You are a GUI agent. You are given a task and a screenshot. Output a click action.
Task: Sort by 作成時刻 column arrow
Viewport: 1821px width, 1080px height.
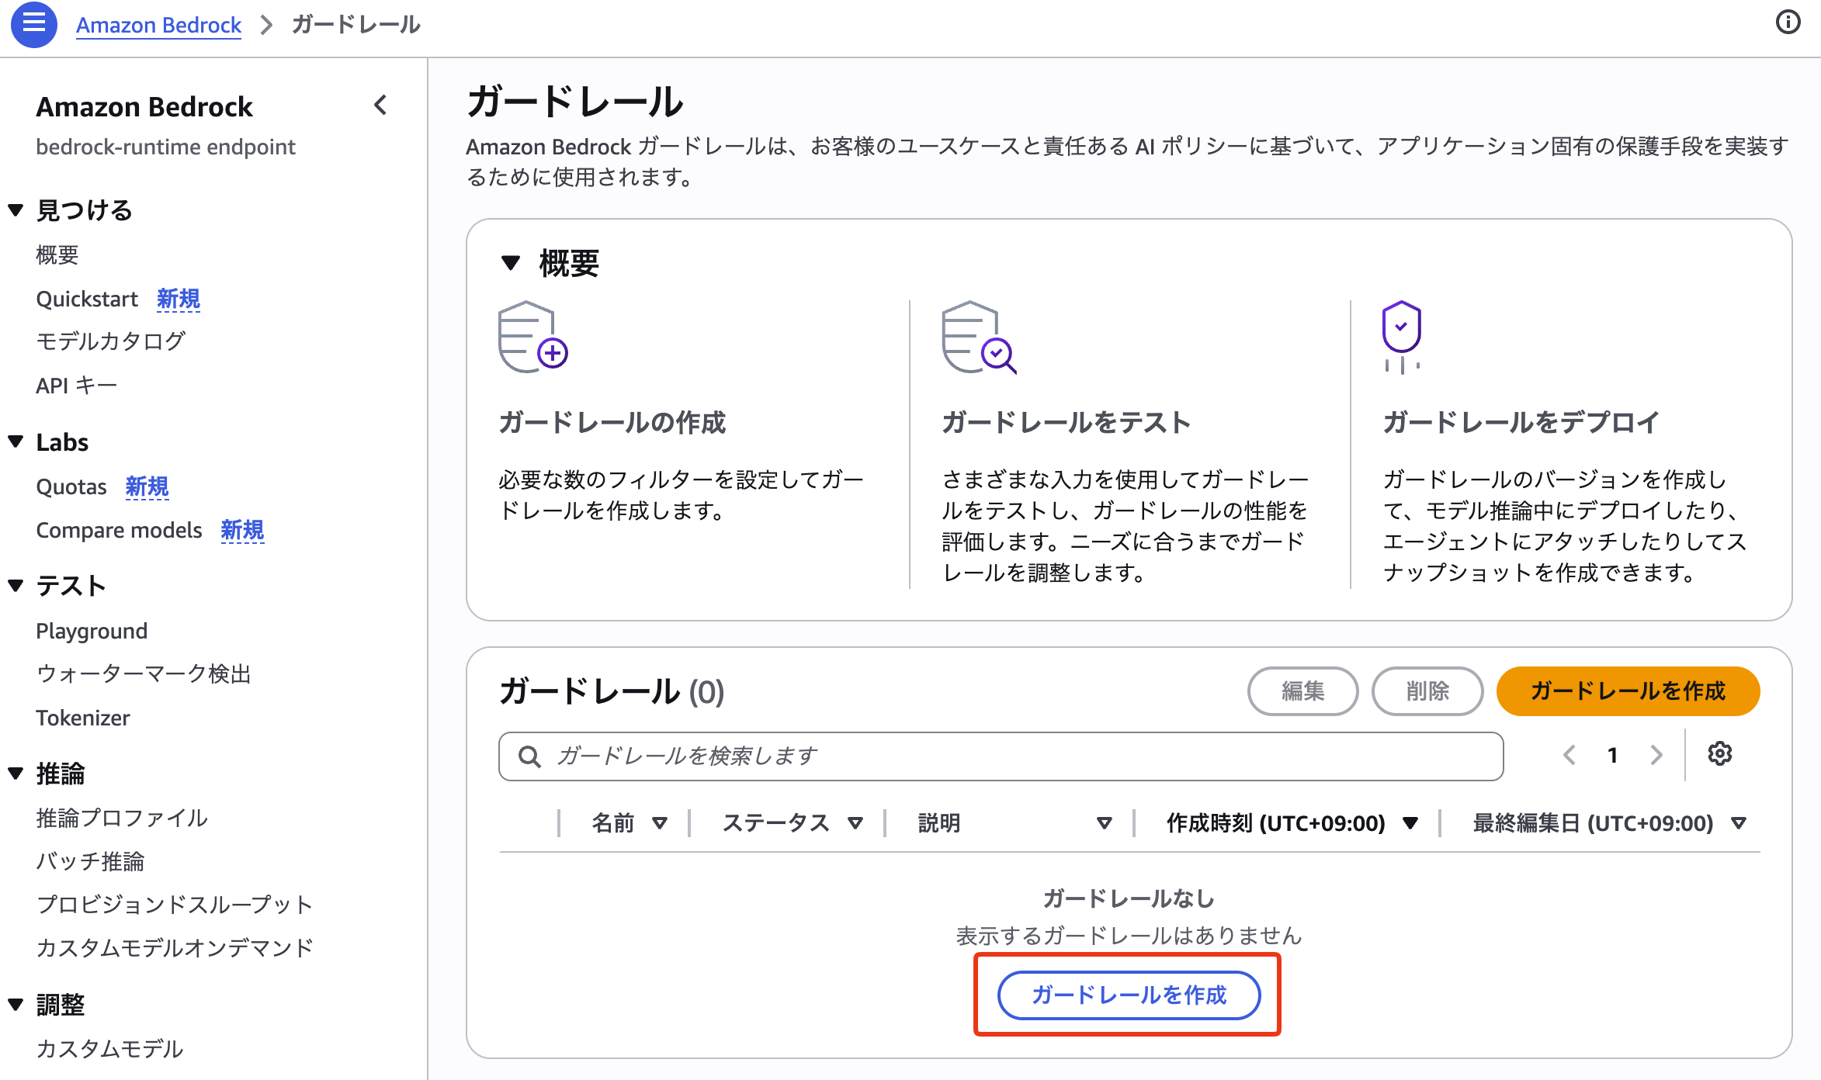pyautogui.click(x=1410, y=823)
